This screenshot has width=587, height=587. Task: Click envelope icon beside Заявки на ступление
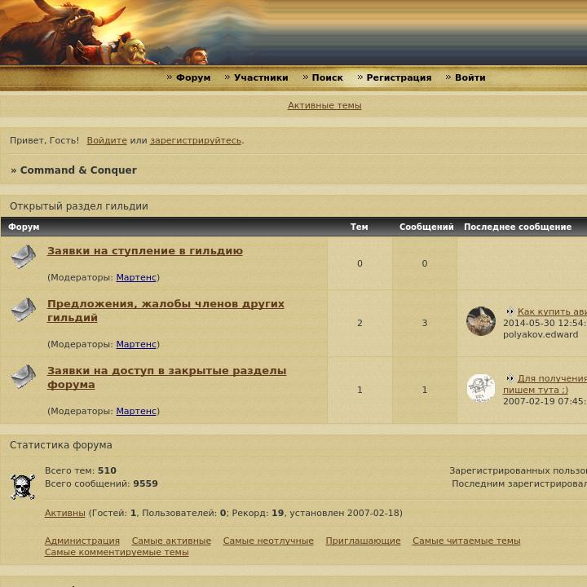23,257
